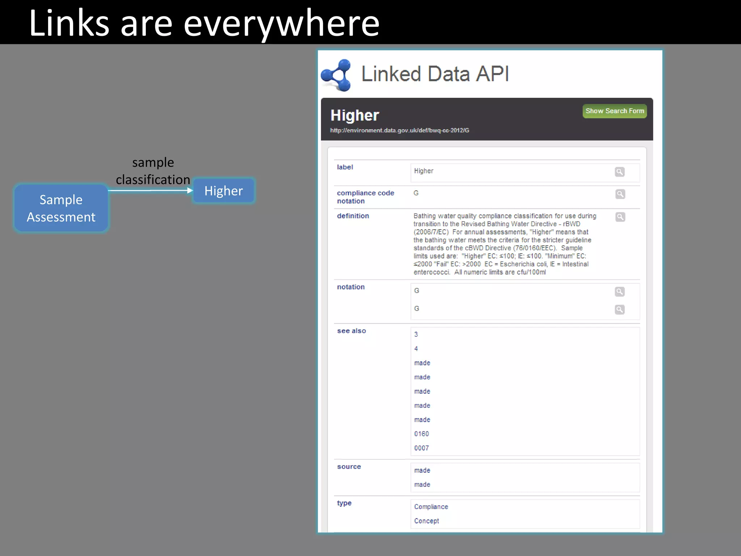Click the search icon in the label row

[619, 172]
